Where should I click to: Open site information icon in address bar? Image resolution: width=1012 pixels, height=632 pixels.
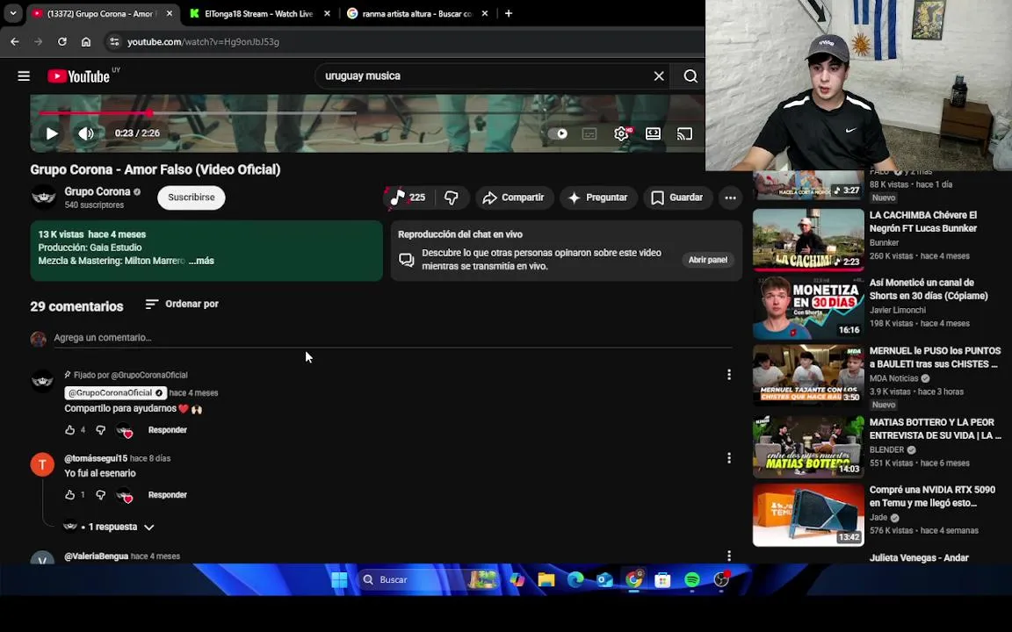click(x=114, y=41)
